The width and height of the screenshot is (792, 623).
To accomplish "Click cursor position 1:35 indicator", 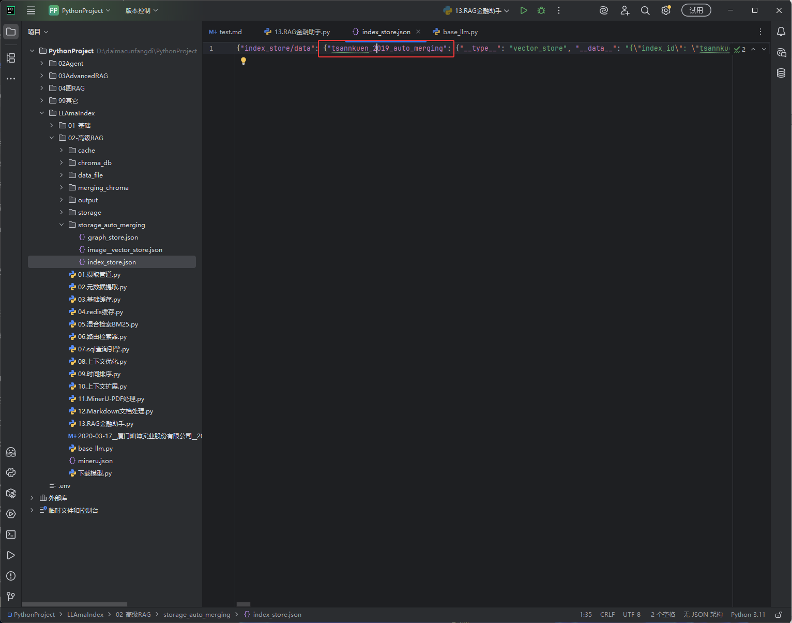I will (x=586, y=615).
